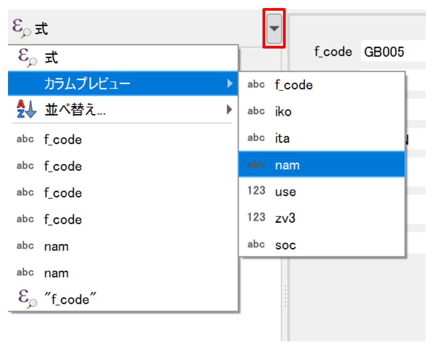Viewport: 435px width, 349px height.
Task: Select nam in the column submenu
Action: [x=322, y=165]
